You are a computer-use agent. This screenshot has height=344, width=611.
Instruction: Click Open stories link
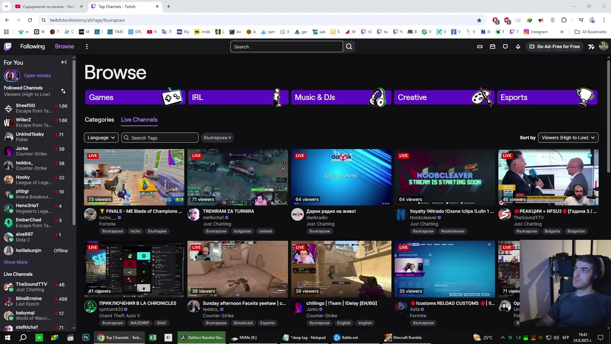37,75
